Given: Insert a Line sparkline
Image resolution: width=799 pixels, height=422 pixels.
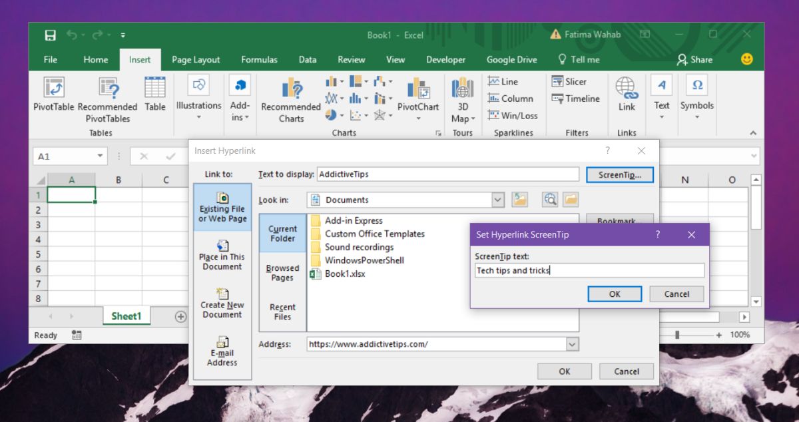Looking at the screenshot, I should (503, 82).
